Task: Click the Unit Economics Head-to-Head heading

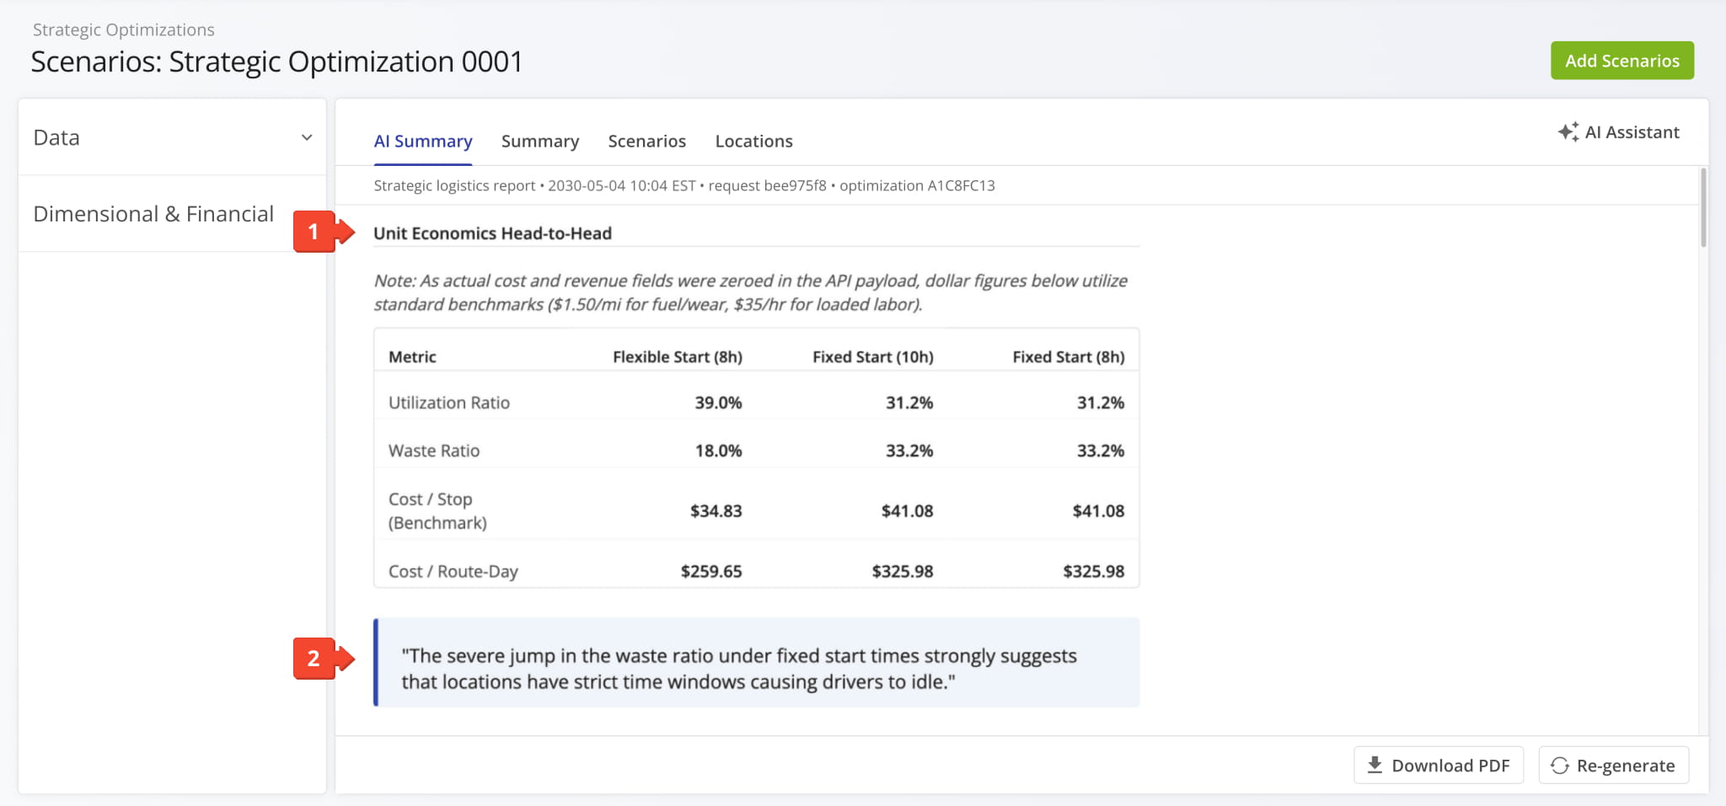Action: pos(493,233)
